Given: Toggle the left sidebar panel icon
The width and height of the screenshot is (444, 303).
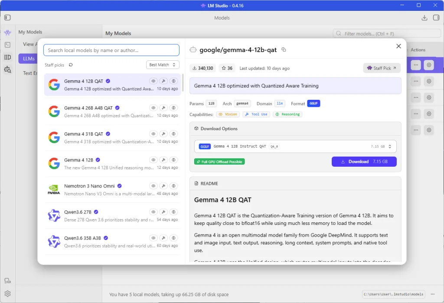Looking at the screenshot, I should [7, 17].
